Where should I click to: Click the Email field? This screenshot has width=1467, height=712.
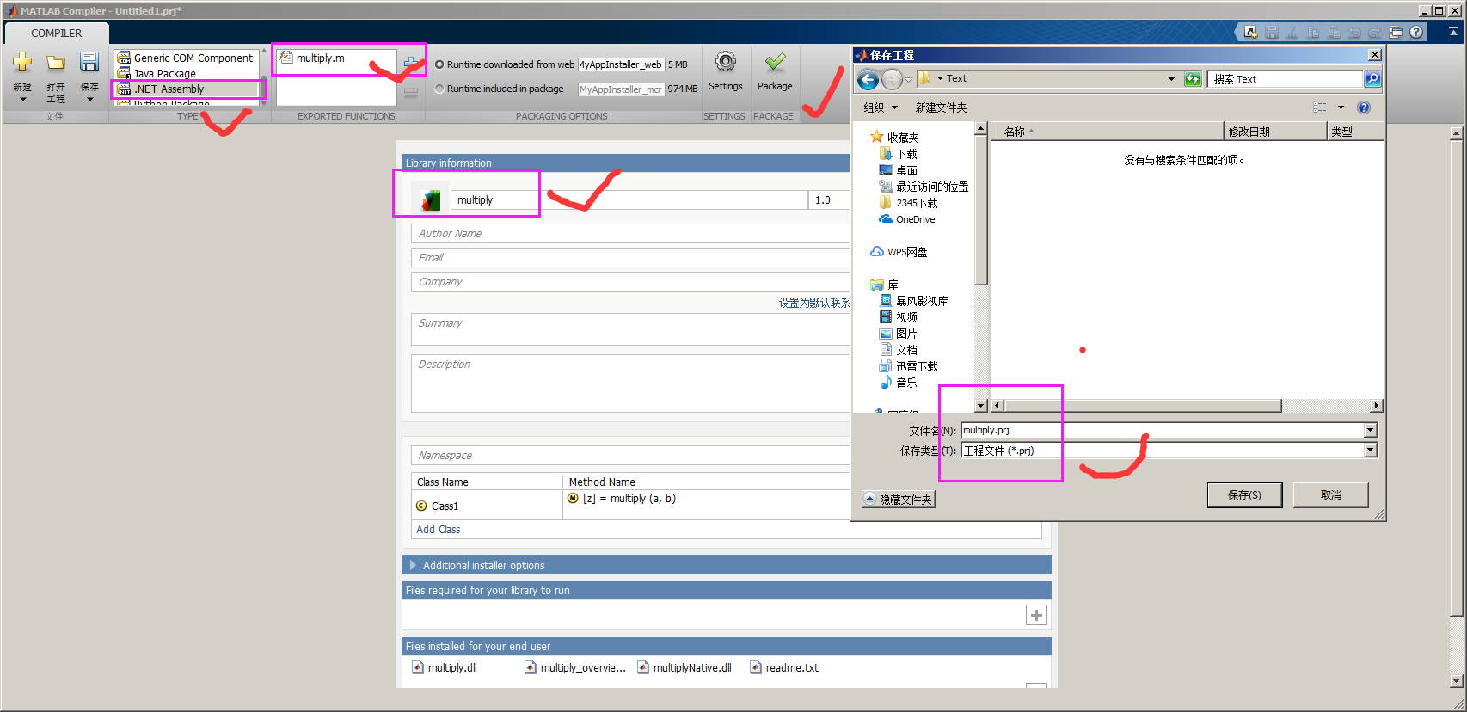[630, 257]
